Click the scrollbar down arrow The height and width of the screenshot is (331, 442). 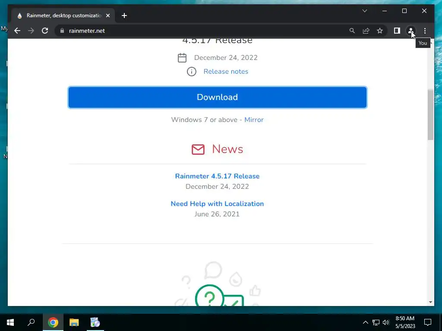430,302
